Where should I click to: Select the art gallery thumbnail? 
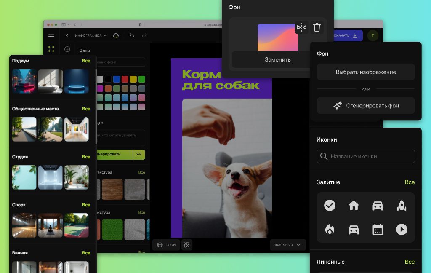click(77, 129)
